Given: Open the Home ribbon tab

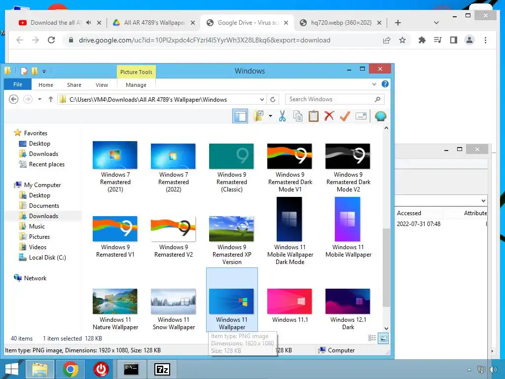Looking at the screenshot, I should click(46, 85).
